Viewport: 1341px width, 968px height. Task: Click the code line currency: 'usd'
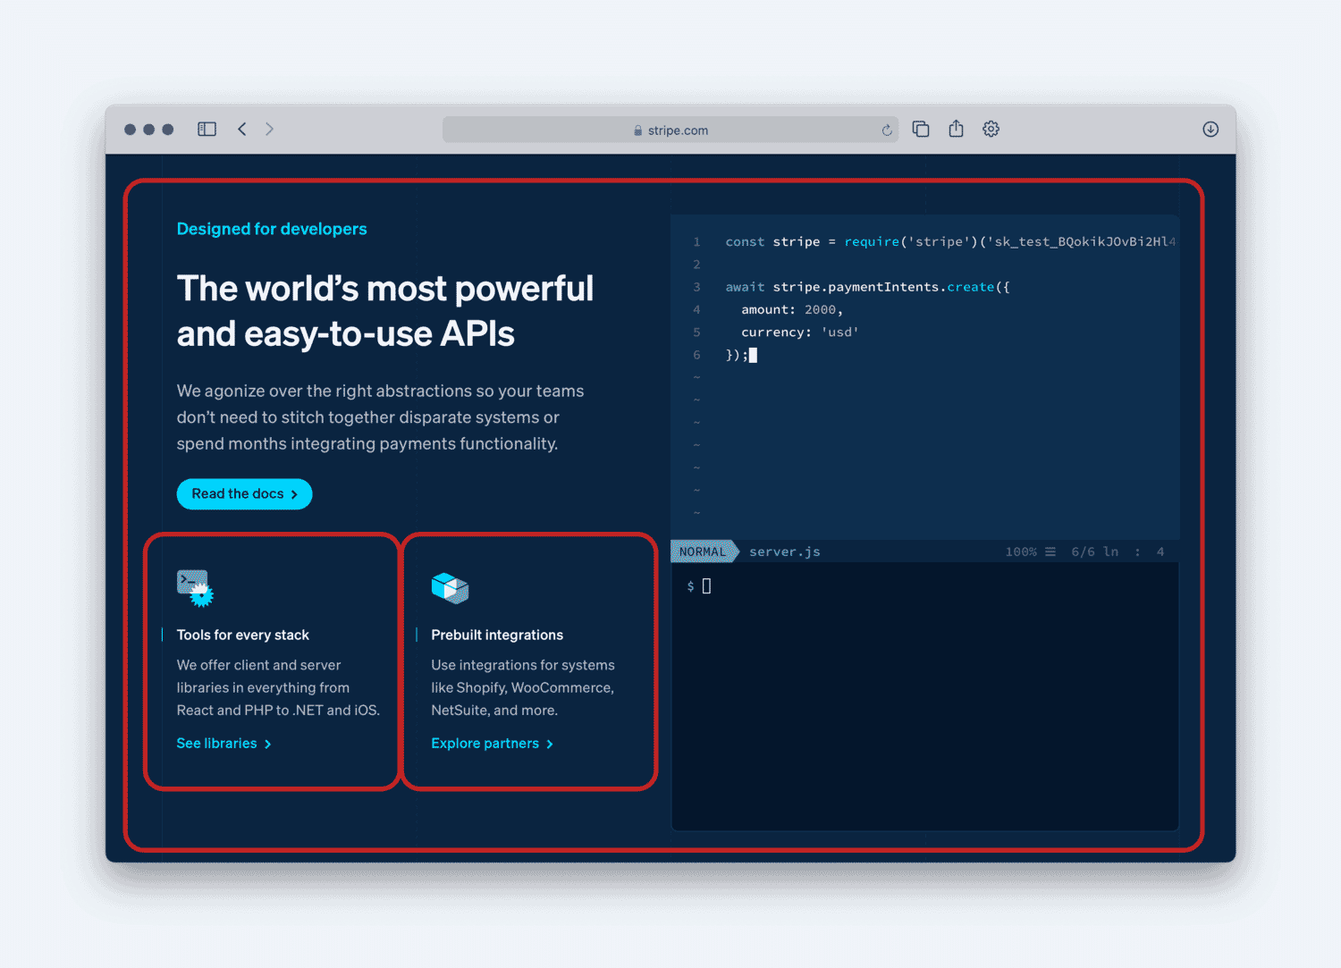(x=800, y=332)
